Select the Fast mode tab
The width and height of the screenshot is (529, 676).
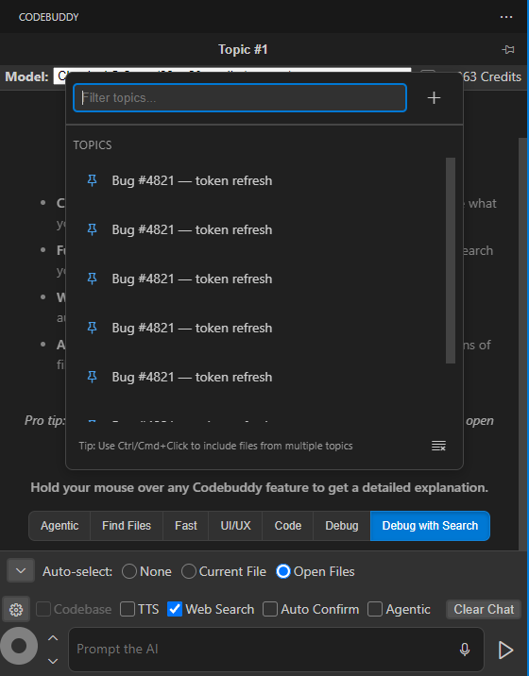pyautogui.click(x=186, y=526)
